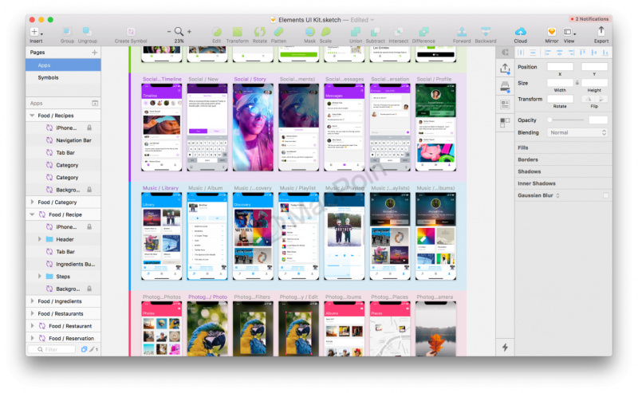Toggle lock on Food / Recipes background layer
Screen dimensions: 638x393
89,190
